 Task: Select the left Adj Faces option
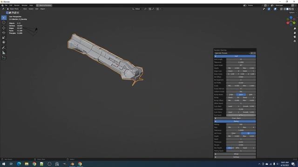pos(234,133)
